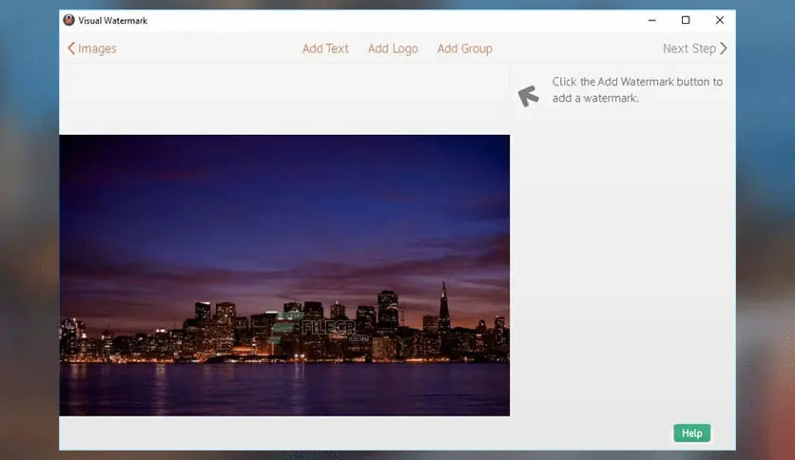Open the green Help button
The height and width of the screenshot is (460, 795).
[692, 433]
